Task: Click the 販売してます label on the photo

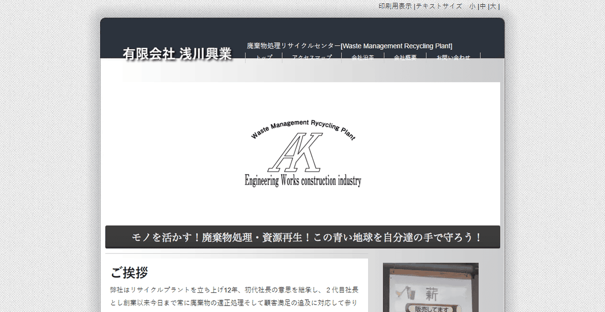Action: (x=431, y=308)
